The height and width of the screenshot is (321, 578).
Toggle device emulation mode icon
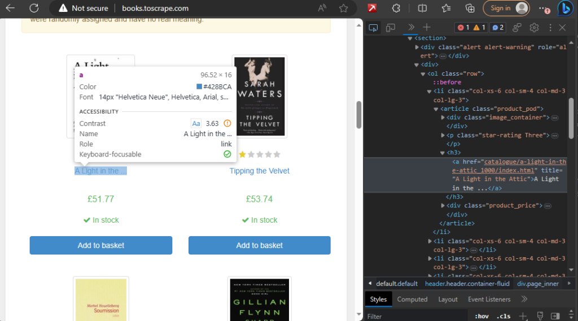click(391, 28)
